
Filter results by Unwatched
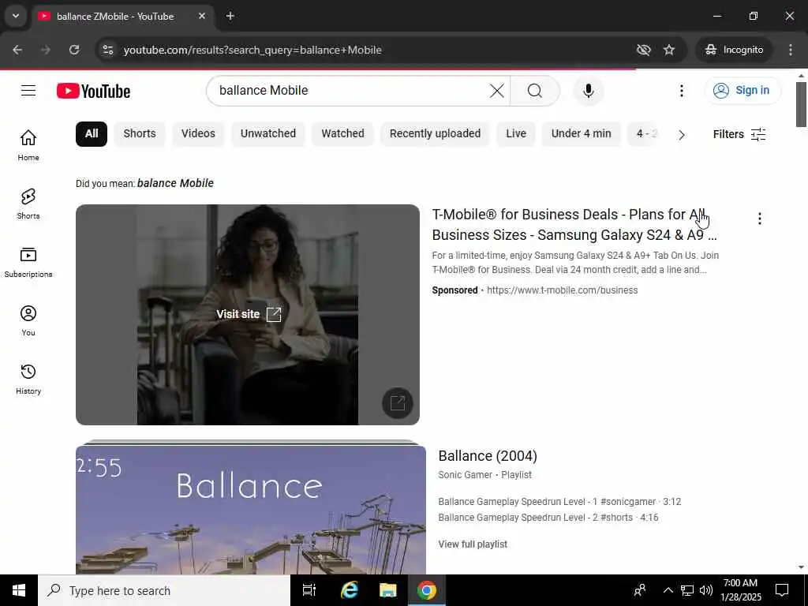pyautogui.click(x=268, y=134)
